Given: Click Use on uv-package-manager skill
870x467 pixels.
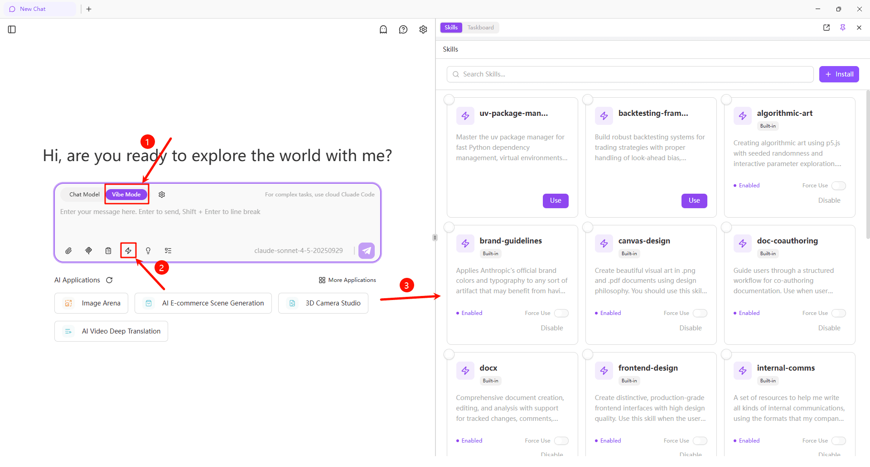Looking at the screenshot, I should (556, 200).
